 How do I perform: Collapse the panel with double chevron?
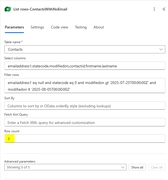coord(164,9)
